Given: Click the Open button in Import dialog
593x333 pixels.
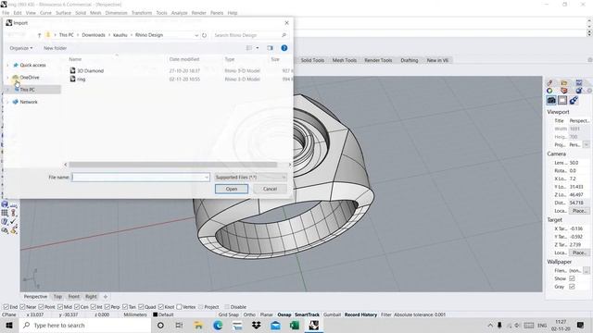Looking at the screenshot, I should [x=232, y=189].
